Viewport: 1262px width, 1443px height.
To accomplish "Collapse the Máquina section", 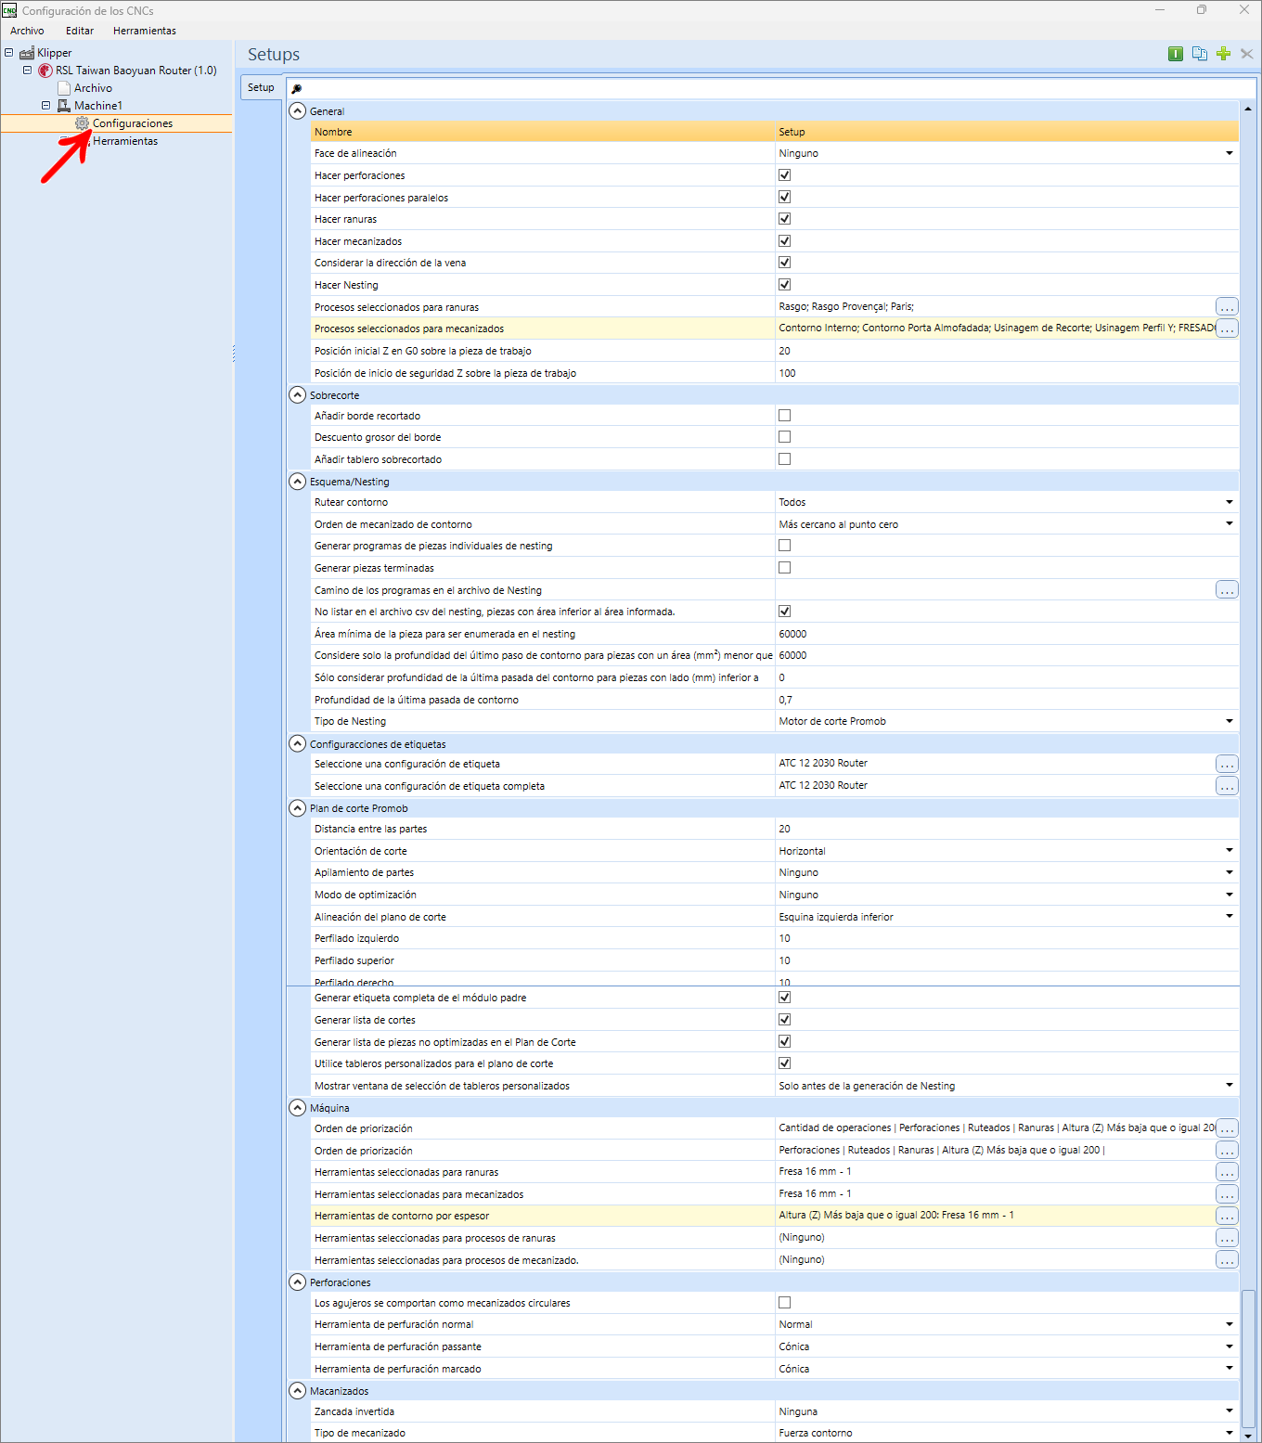I will coord(297,1108).
